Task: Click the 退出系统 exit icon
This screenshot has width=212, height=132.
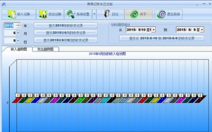Action: click(161, 14)
